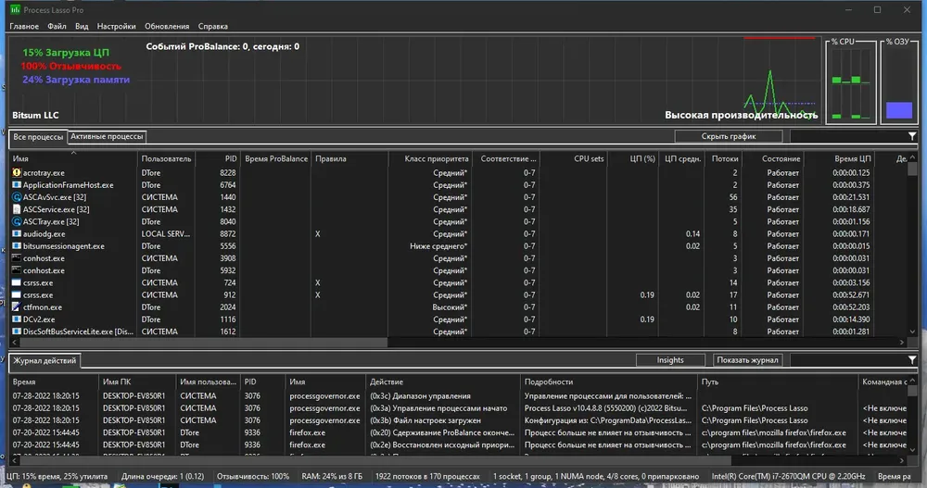Click the filter funnel icon in actions log
The image size is (927, 488).
tap(912, 360)
